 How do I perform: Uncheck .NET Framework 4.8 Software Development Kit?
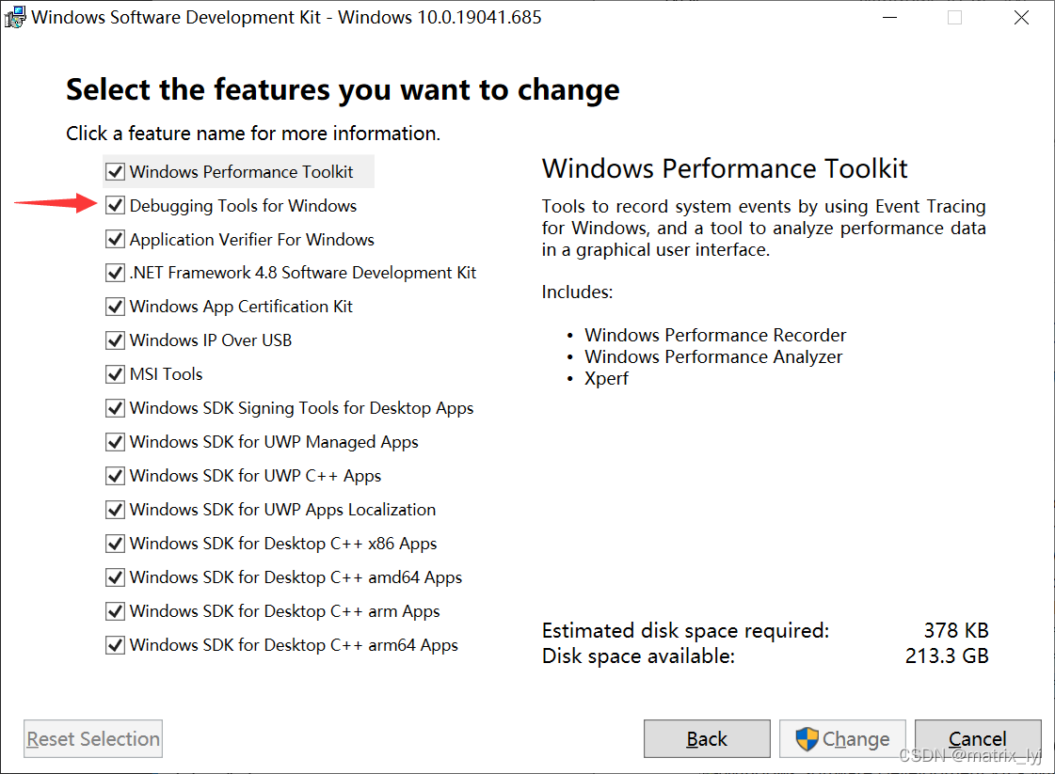tap(115, 273)
